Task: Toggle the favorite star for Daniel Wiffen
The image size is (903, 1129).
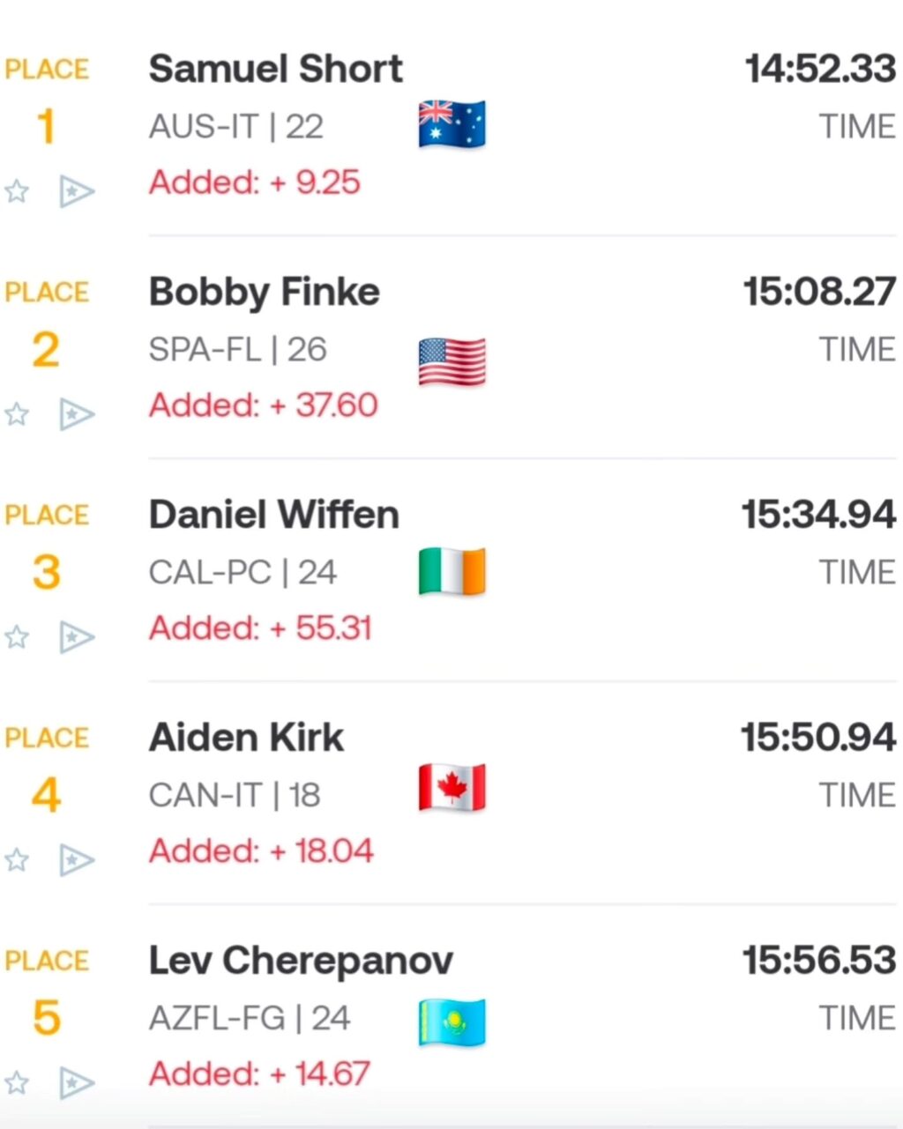Action: (17, 636)
